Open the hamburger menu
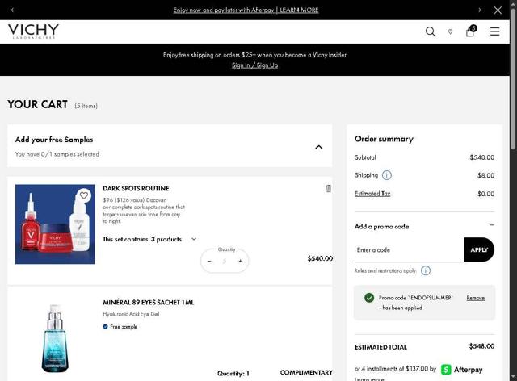 pyautogui.click(x=494, y=31)
